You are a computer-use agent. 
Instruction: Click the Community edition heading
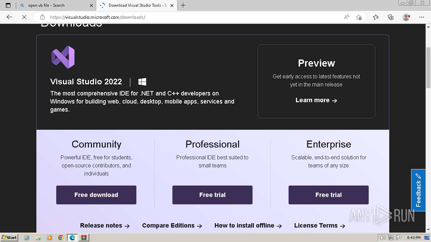tap(96, 144)
